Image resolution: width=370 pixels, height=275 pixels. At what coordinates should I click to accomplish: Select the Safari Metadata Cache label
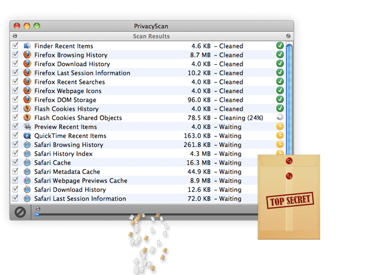coord(67,171)
